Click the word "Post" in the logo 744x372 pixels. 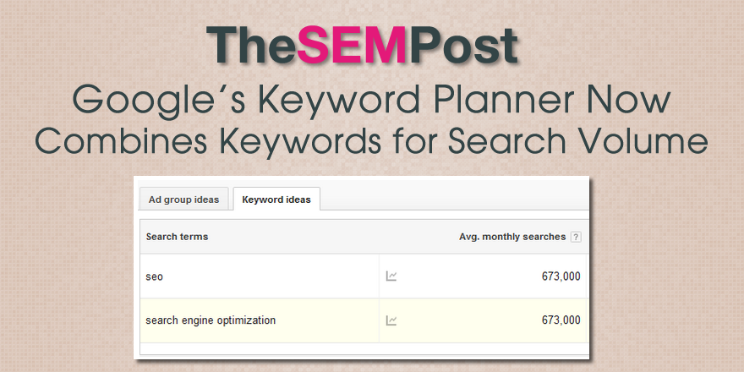pyautogui.click(x=463, y=46)
